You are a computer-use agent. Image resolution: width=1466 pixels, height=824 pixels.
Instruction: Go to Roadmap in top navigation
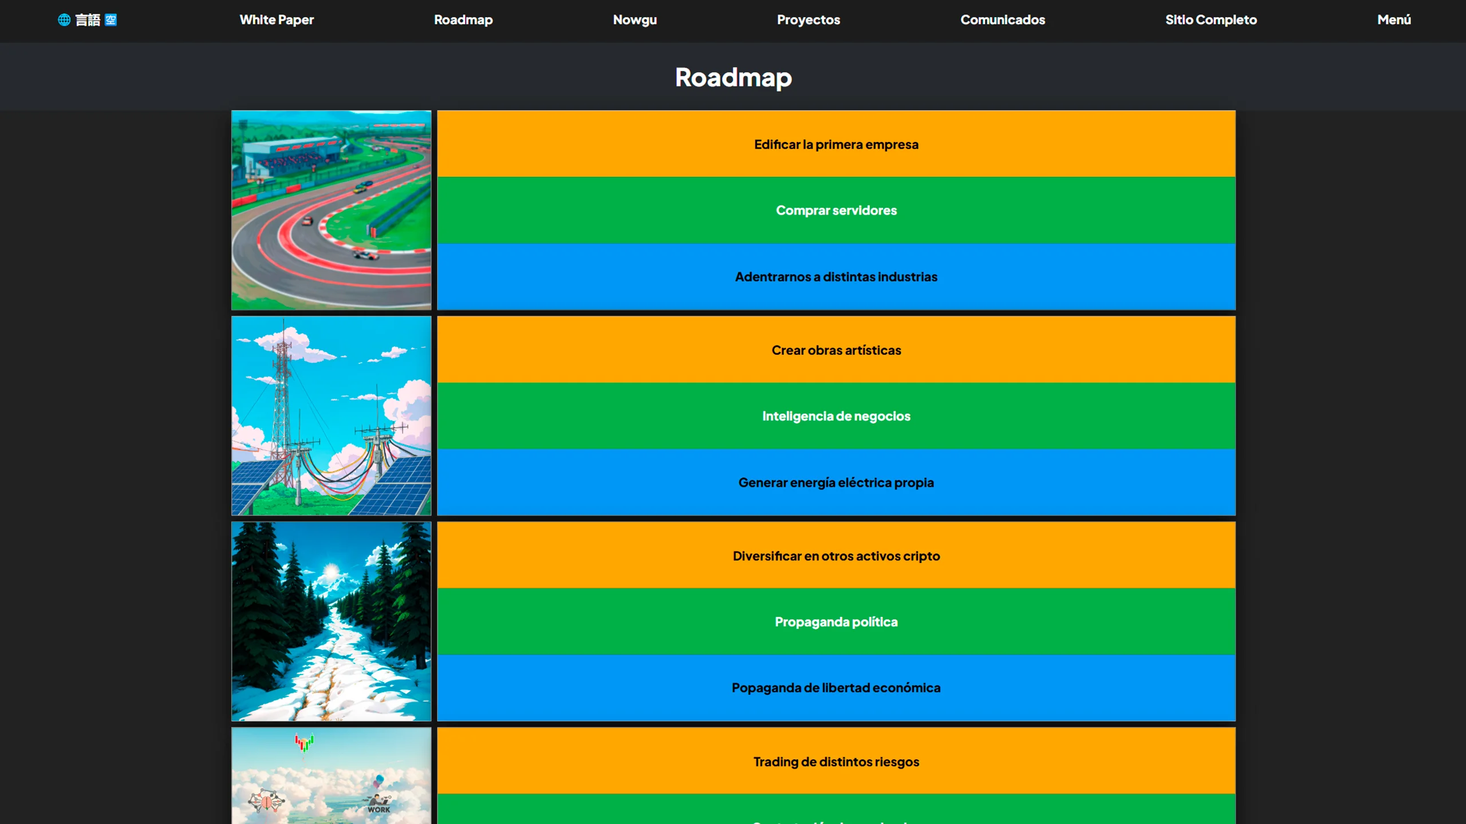[x=463, y=20]
